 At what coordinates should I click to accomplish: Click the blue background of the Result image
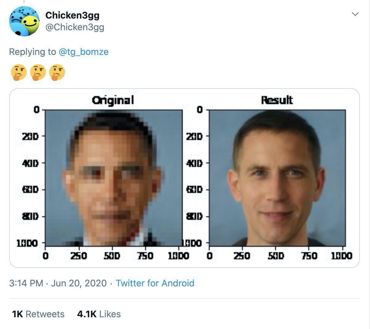pos(333,139)
